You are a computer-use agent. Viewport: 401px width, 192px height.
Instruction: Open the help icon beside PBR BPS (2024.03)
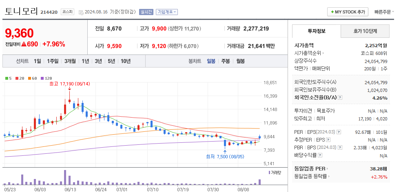tap(340, 147)
